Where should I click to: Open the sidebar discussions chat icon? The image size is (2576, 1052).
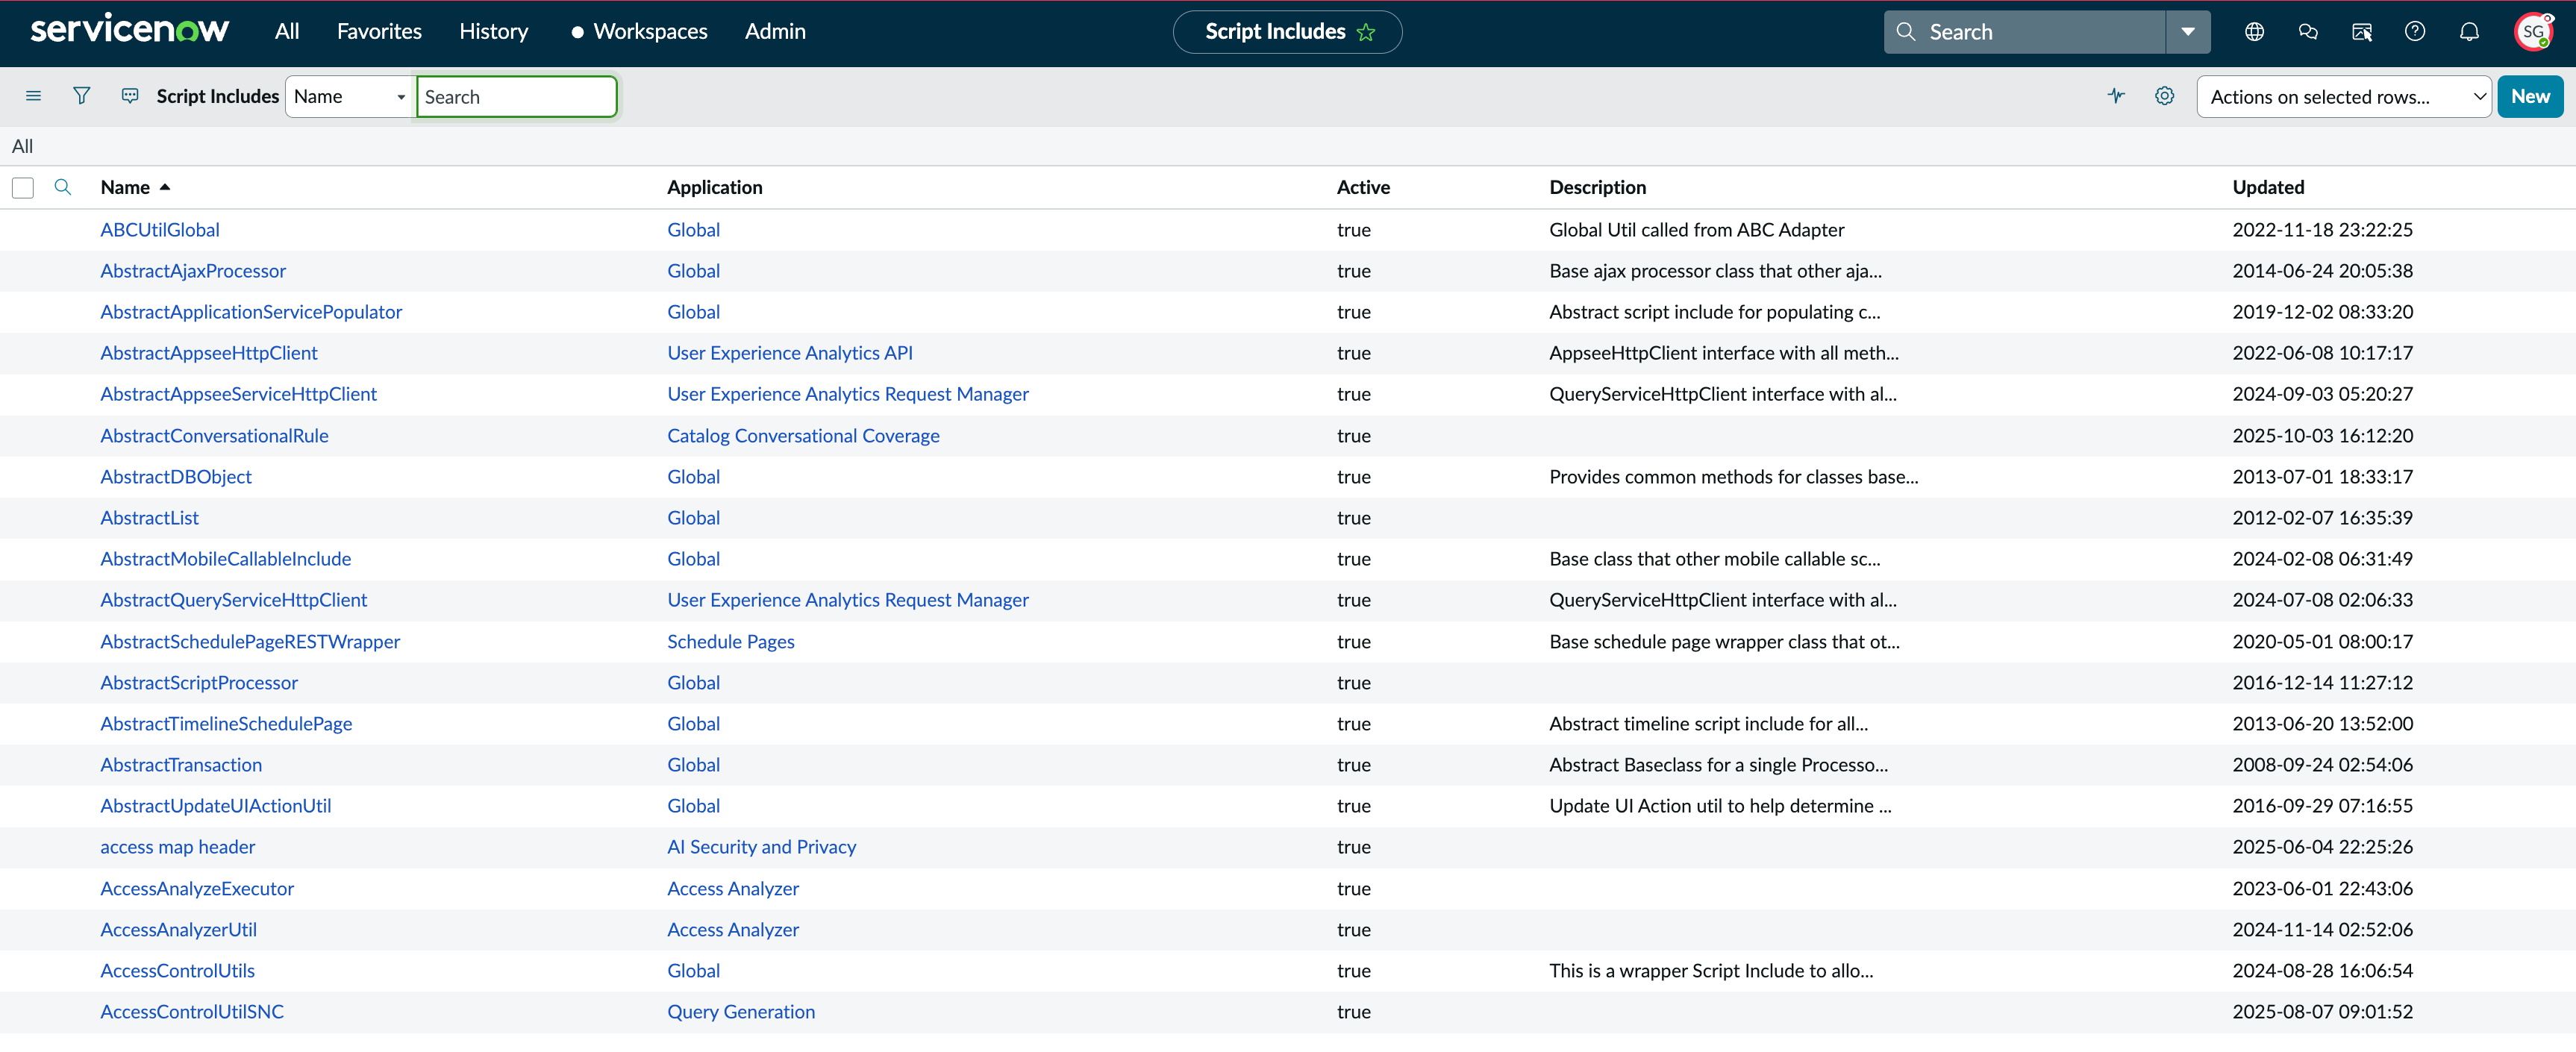tap(2308, 32)
